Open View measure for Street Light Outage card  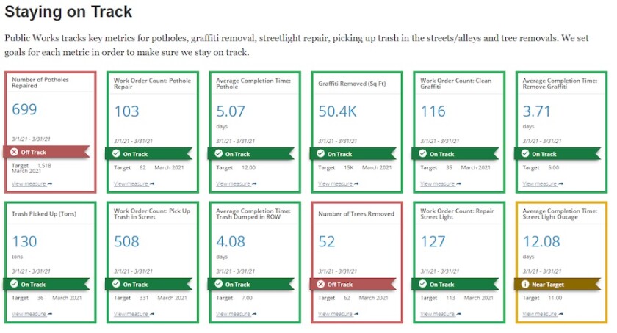pos(543,314)
